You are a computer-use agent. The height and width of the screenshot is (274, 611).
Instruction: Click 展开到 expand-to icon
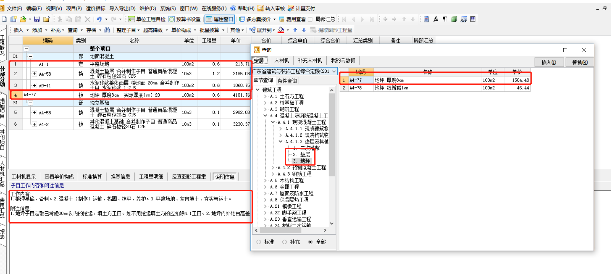pos(252,30)
